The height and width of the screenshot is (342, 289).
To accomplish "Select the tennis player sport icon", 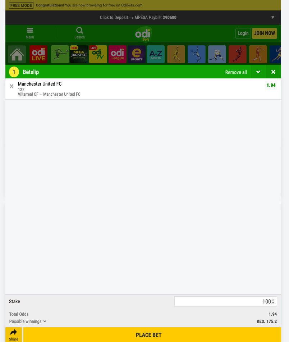I will pyautogui.click(x=197, y=54).
